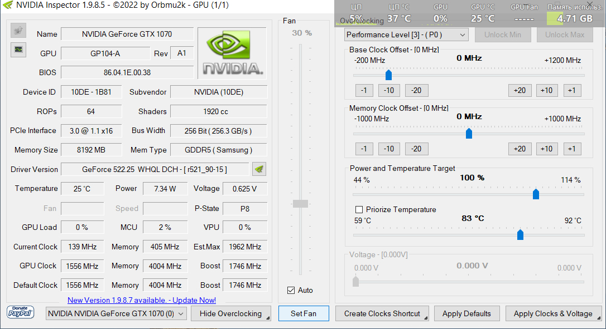Open the New Version 1.9.8.7 update link
The image size is (606, 329).
tap(141, 300)
